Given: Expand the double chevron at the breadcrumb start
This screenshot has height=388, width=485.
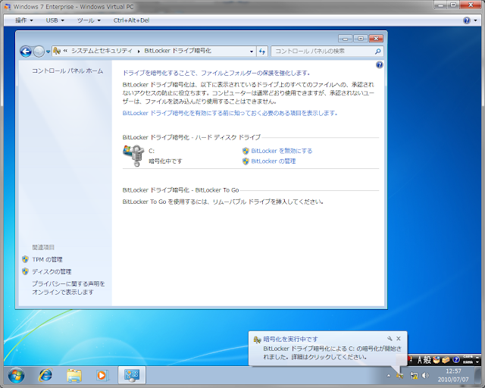Looking at the screenshot, I should (65, 51).
